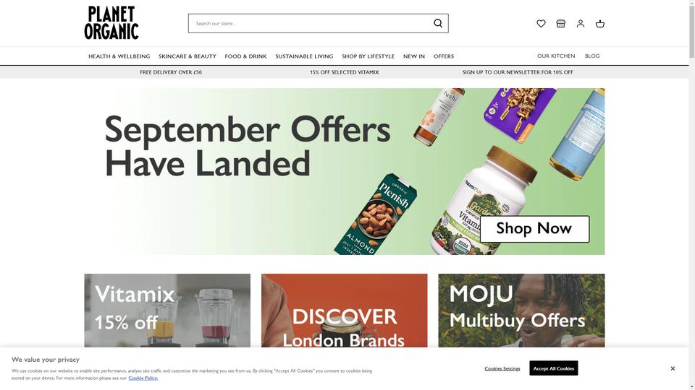Viewport: 695px width, 390px height.
Task: Close the cookie privacy banner
Action: [x=673, y=368]
